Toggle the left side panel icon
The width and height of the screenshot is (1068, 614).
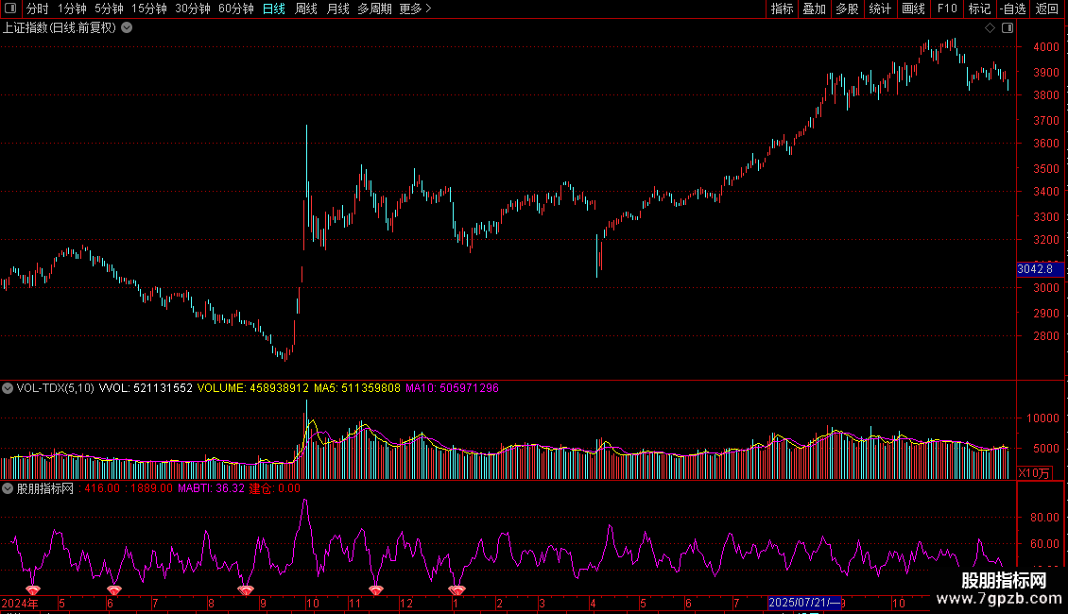(x=10, y=9)
